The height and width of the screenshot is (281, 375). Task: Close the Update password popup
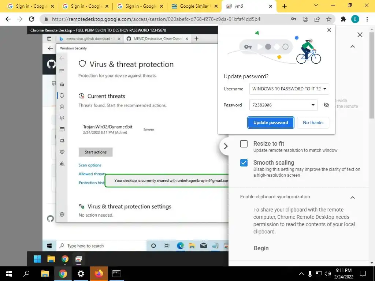pos(329,30)
